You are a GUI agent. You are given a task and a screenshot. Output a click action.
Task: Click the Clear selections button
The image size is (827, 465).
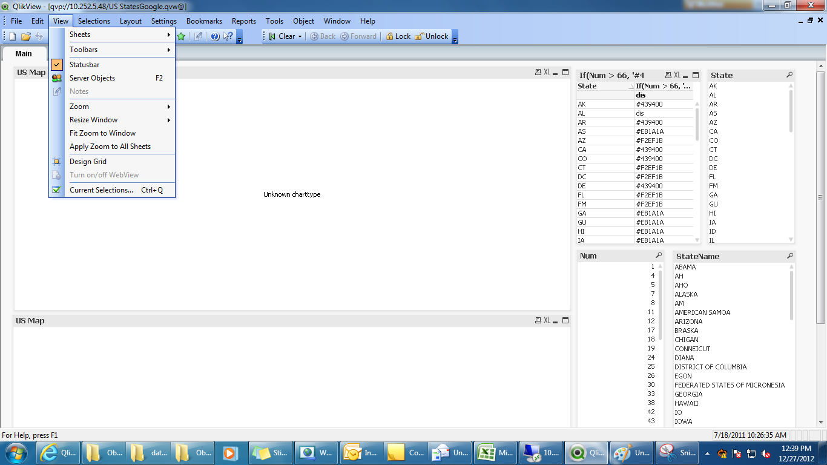pyautogui.click(x=282, y=36)
